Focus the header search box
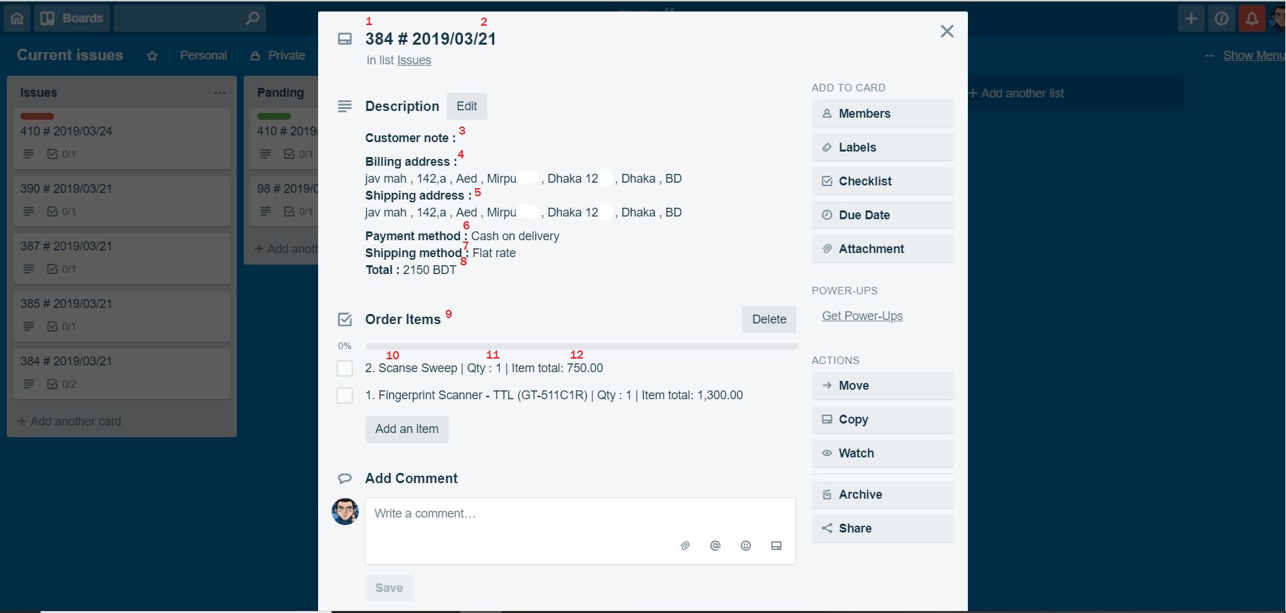Screen dimensions: 1286x613 tap(190, 18)
